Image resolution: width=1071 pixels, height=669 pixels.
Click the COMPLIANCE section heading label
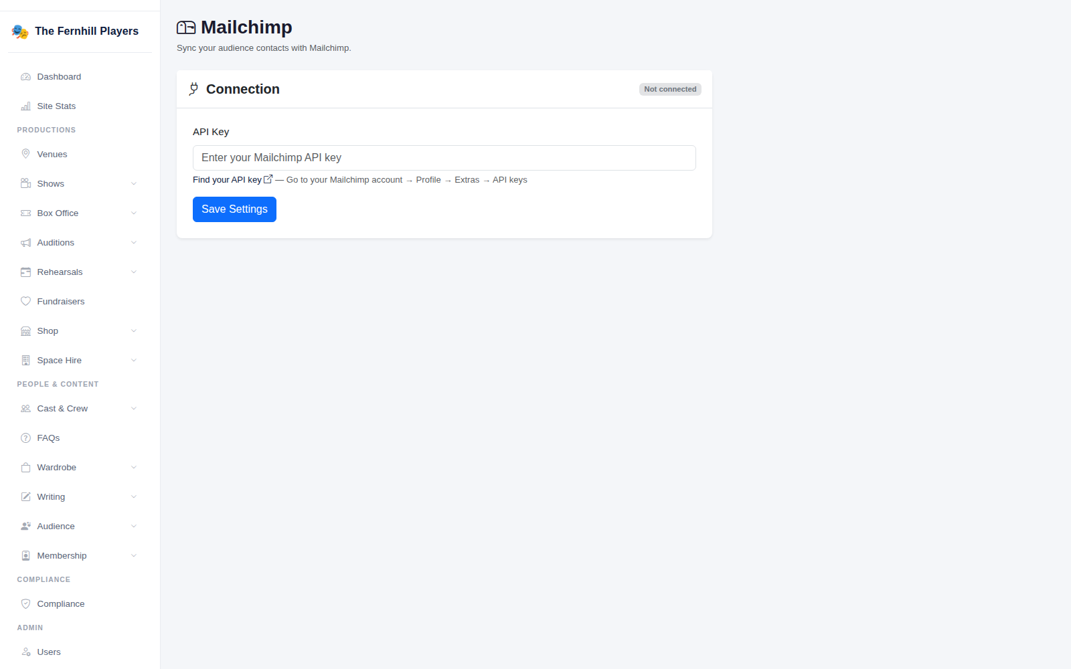(x=44, y=579)
